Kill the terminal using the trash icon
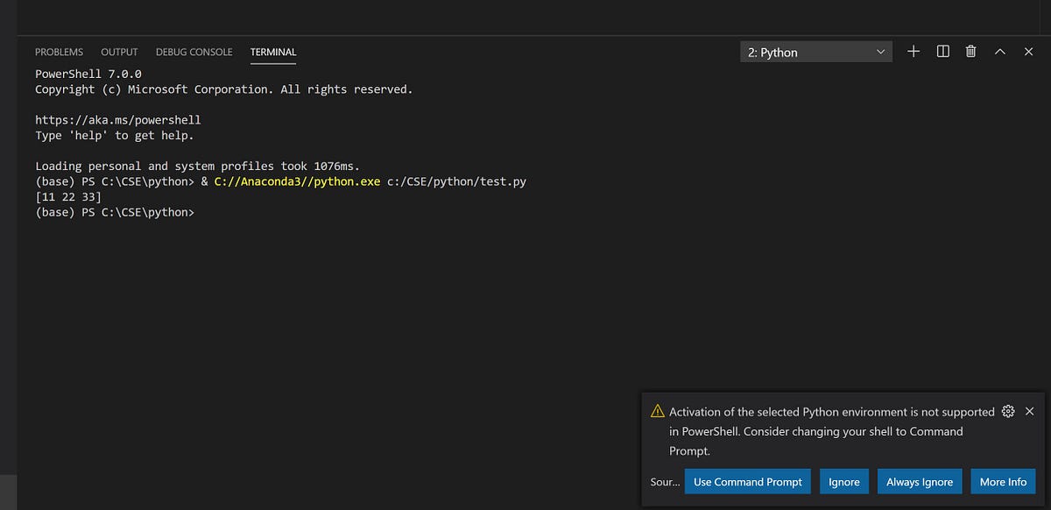The width and height of the screenshot is (1051, 510). pyautogui.click(x=970, y=52)
